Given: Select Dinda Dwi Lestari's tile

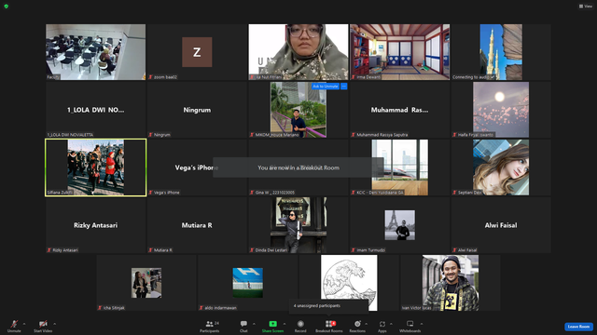Looking at the screenshot, I should (x=298, y=225).
